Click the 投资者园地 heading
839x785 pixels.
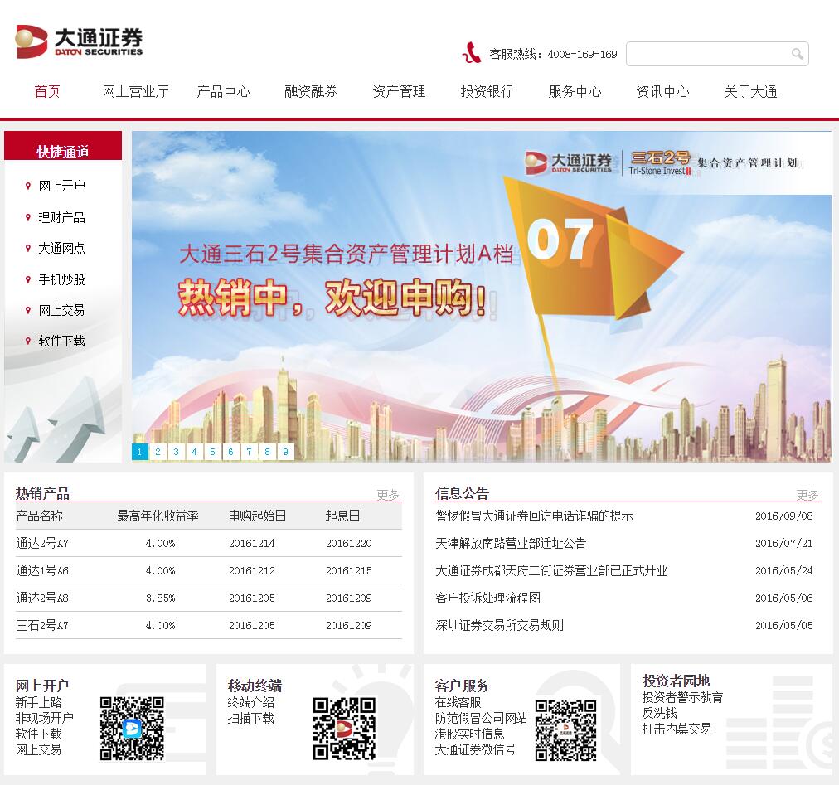676,681
